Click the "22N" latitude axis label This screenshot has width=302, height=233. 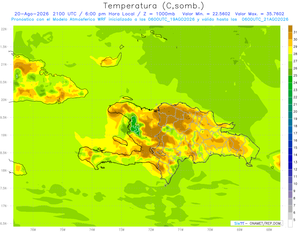[4, 29]
